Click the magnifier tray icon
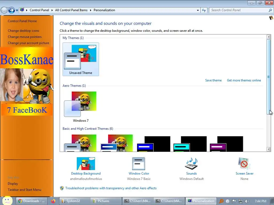 pyautogui.click(x=221, y=201)
